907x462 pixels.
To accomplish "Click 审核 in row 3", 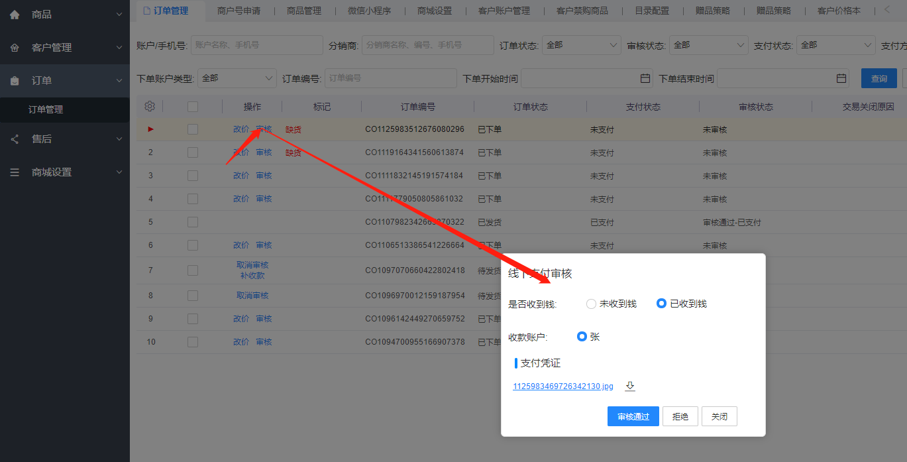I will pyautogui.click(x=264, y=176).
